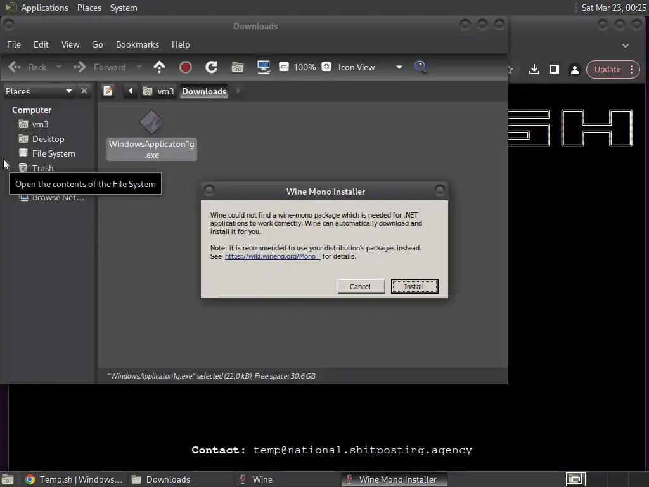Click the search magnifier icon
This screenshot has width=649, height=487.
pos(421,67)
